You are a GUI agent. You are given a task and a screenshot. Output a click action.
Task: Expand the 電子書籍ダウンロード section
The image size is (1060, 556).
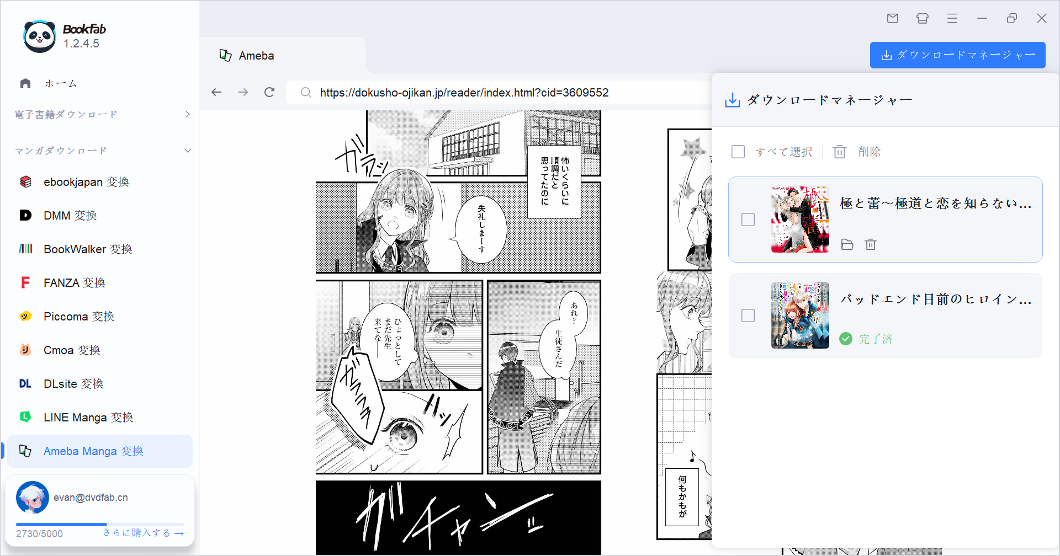coord(103,114)
